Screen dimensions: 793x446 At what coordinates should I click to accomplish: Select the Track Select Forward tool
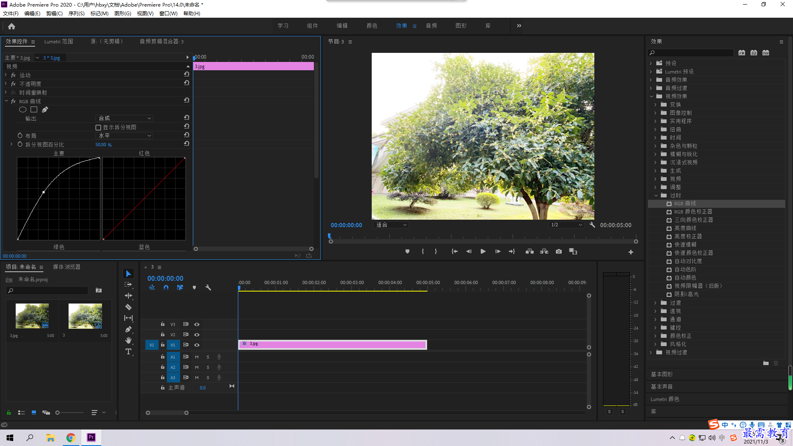(128, 285)
